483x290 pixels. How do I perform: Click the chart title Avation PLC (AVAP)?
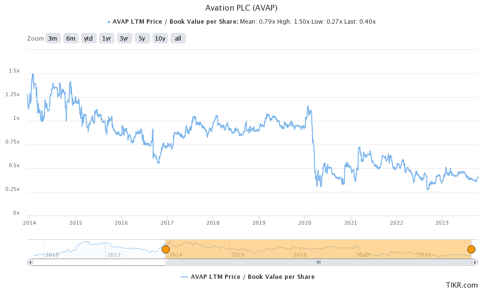pyautogui.click(x=241, y=8)
